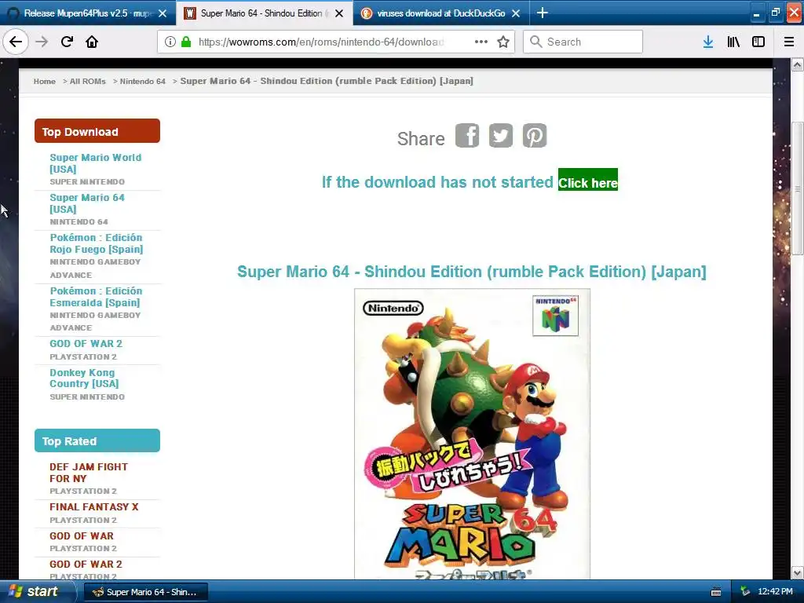Open the Library bookmarks icon
The width and height of the screenshot is (804, 603).
tap(733, 42)
